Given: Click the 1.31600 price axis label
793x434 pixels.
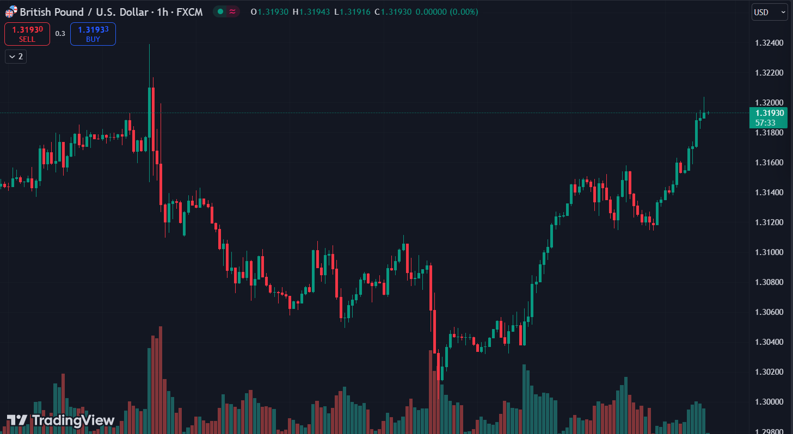Looking at the screenshot, I should point(770,163).
